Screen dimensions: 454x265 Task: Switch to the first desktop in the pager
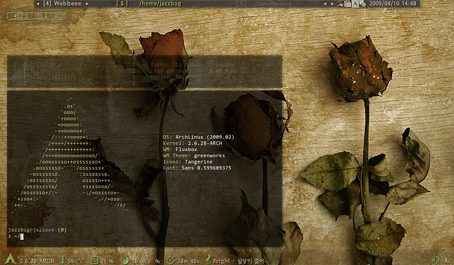click(12, 16)
